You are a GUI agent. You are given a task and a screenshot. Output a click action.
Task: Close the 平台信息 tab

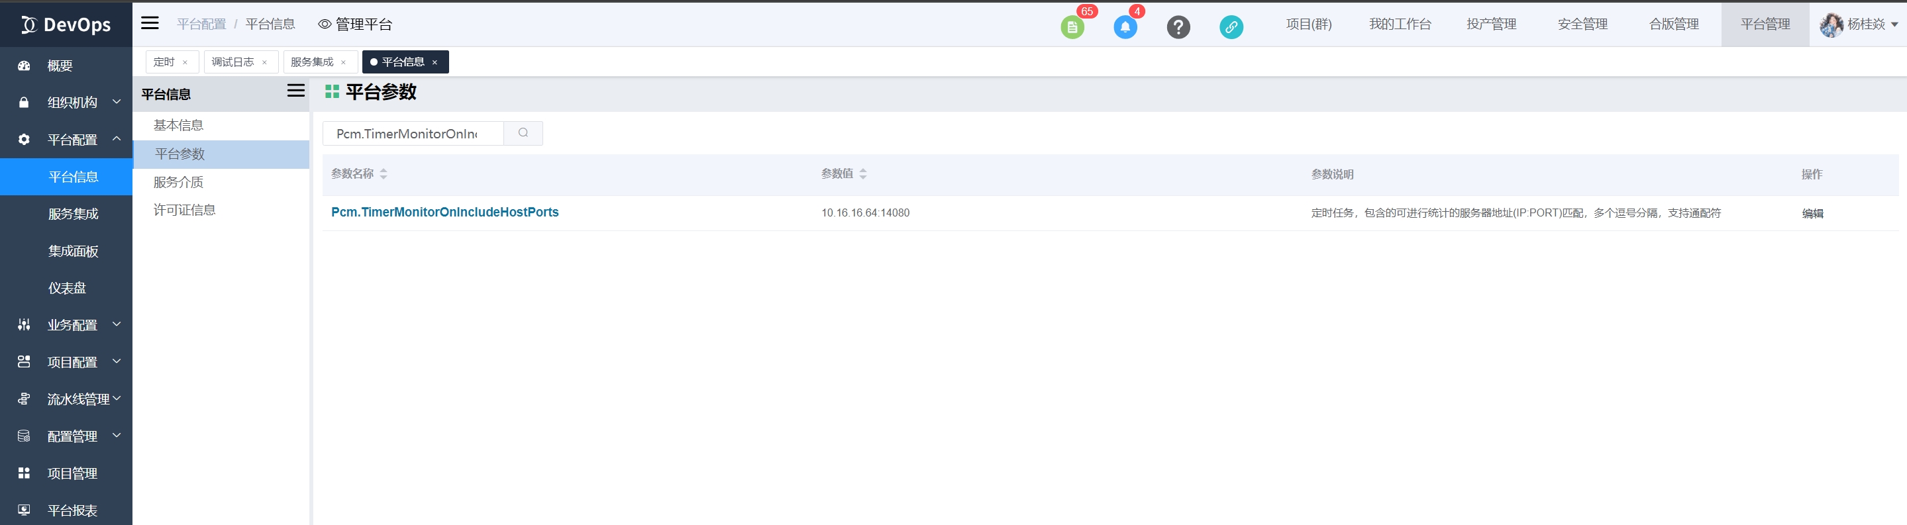(x=435, y=63)
